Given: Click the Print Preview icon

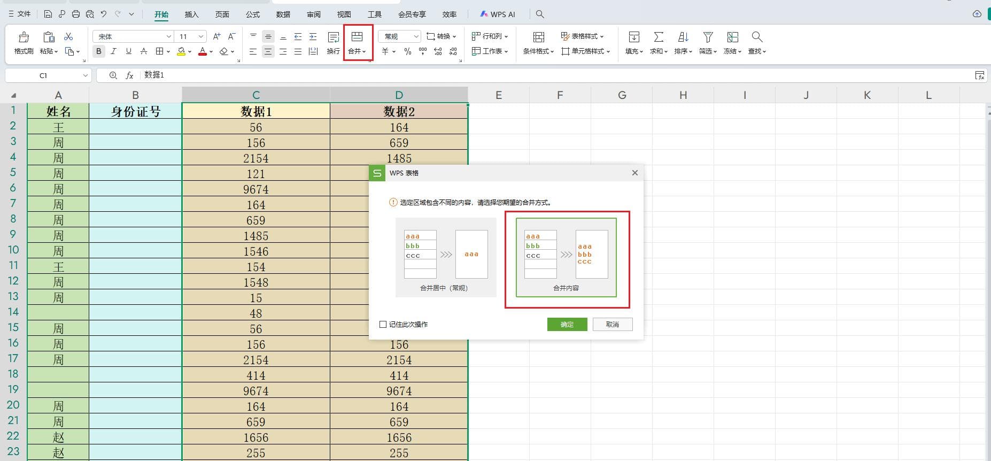Looking at the screenshot, I should coord(90,14).
